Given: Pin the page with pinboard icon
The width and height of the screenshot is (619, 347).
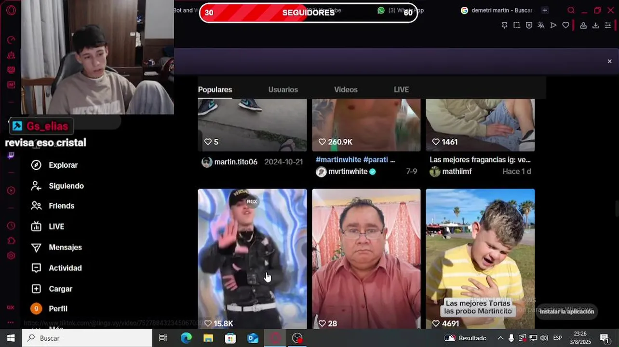Looking at the screenshot, I should point(504,25).
